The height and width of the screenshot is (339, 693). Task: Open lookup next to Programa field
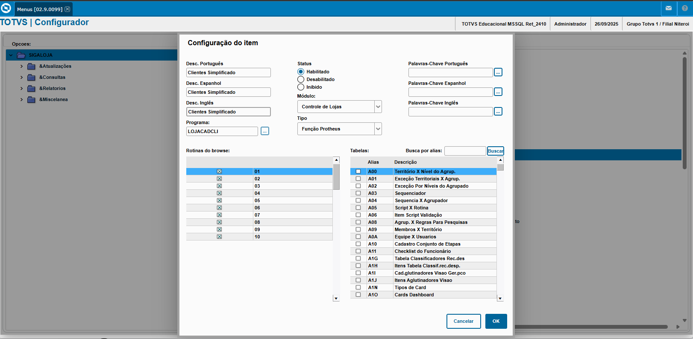tap(265, 131)
